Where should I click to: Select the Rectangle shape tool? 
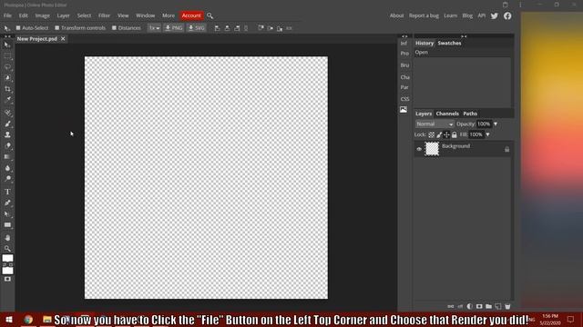coord(7,225)
